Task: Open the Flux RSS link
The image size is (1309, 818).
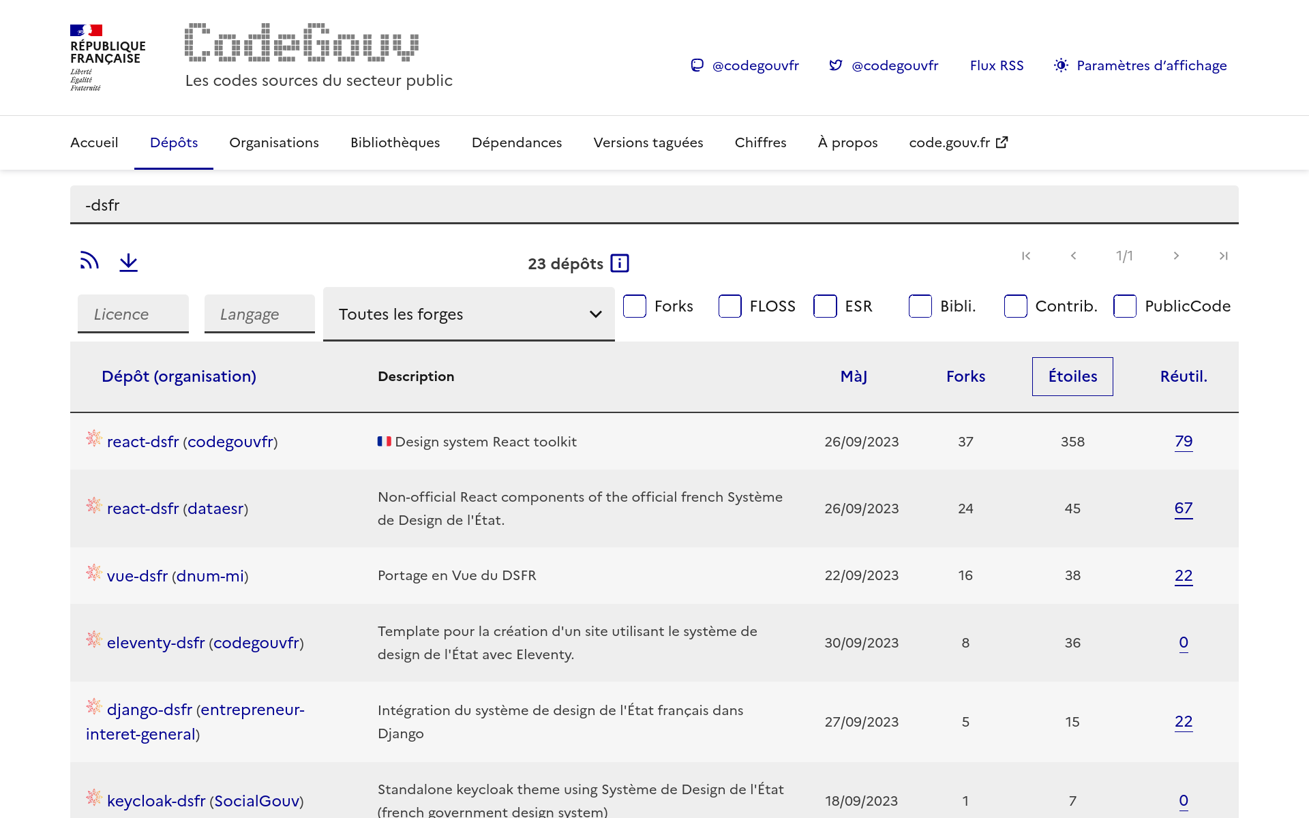Action: [x=997, y=65]
